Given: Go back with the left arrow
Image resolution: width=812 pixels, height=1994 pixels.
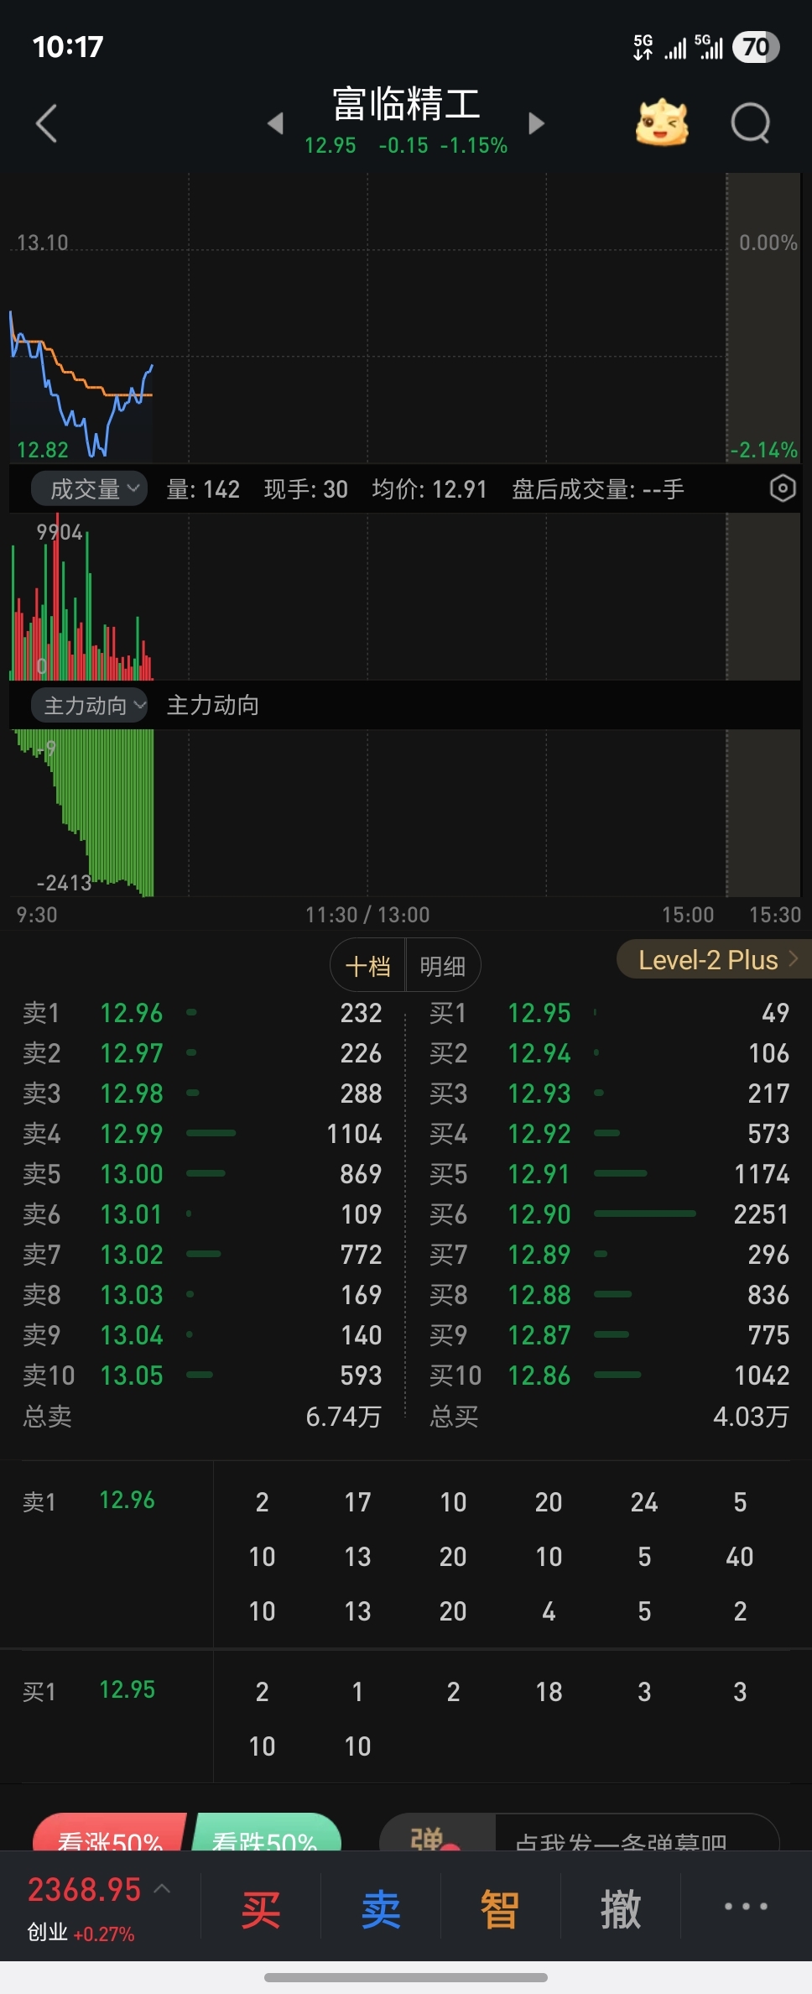Looking at the screenshot, I should [x=47, y=123].
